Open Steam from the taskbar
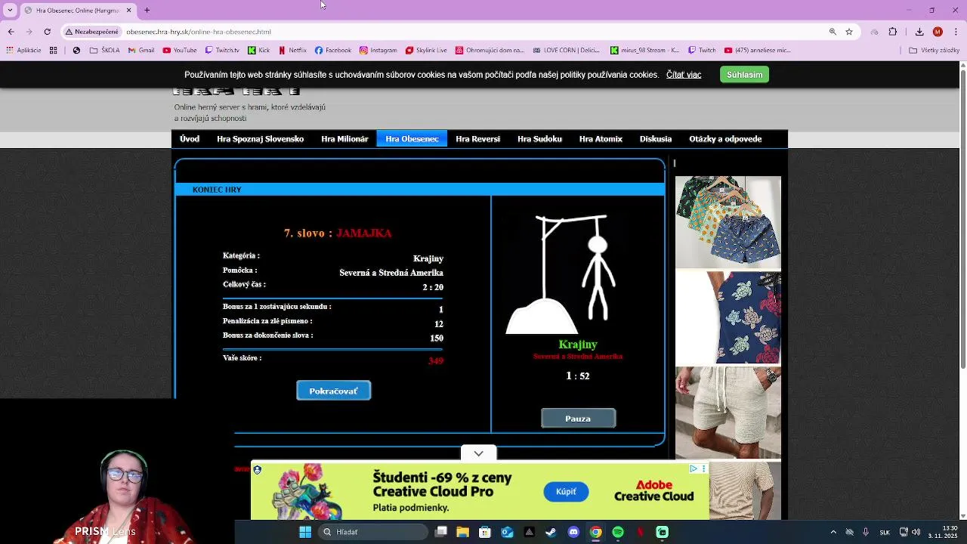 point(551,532)
